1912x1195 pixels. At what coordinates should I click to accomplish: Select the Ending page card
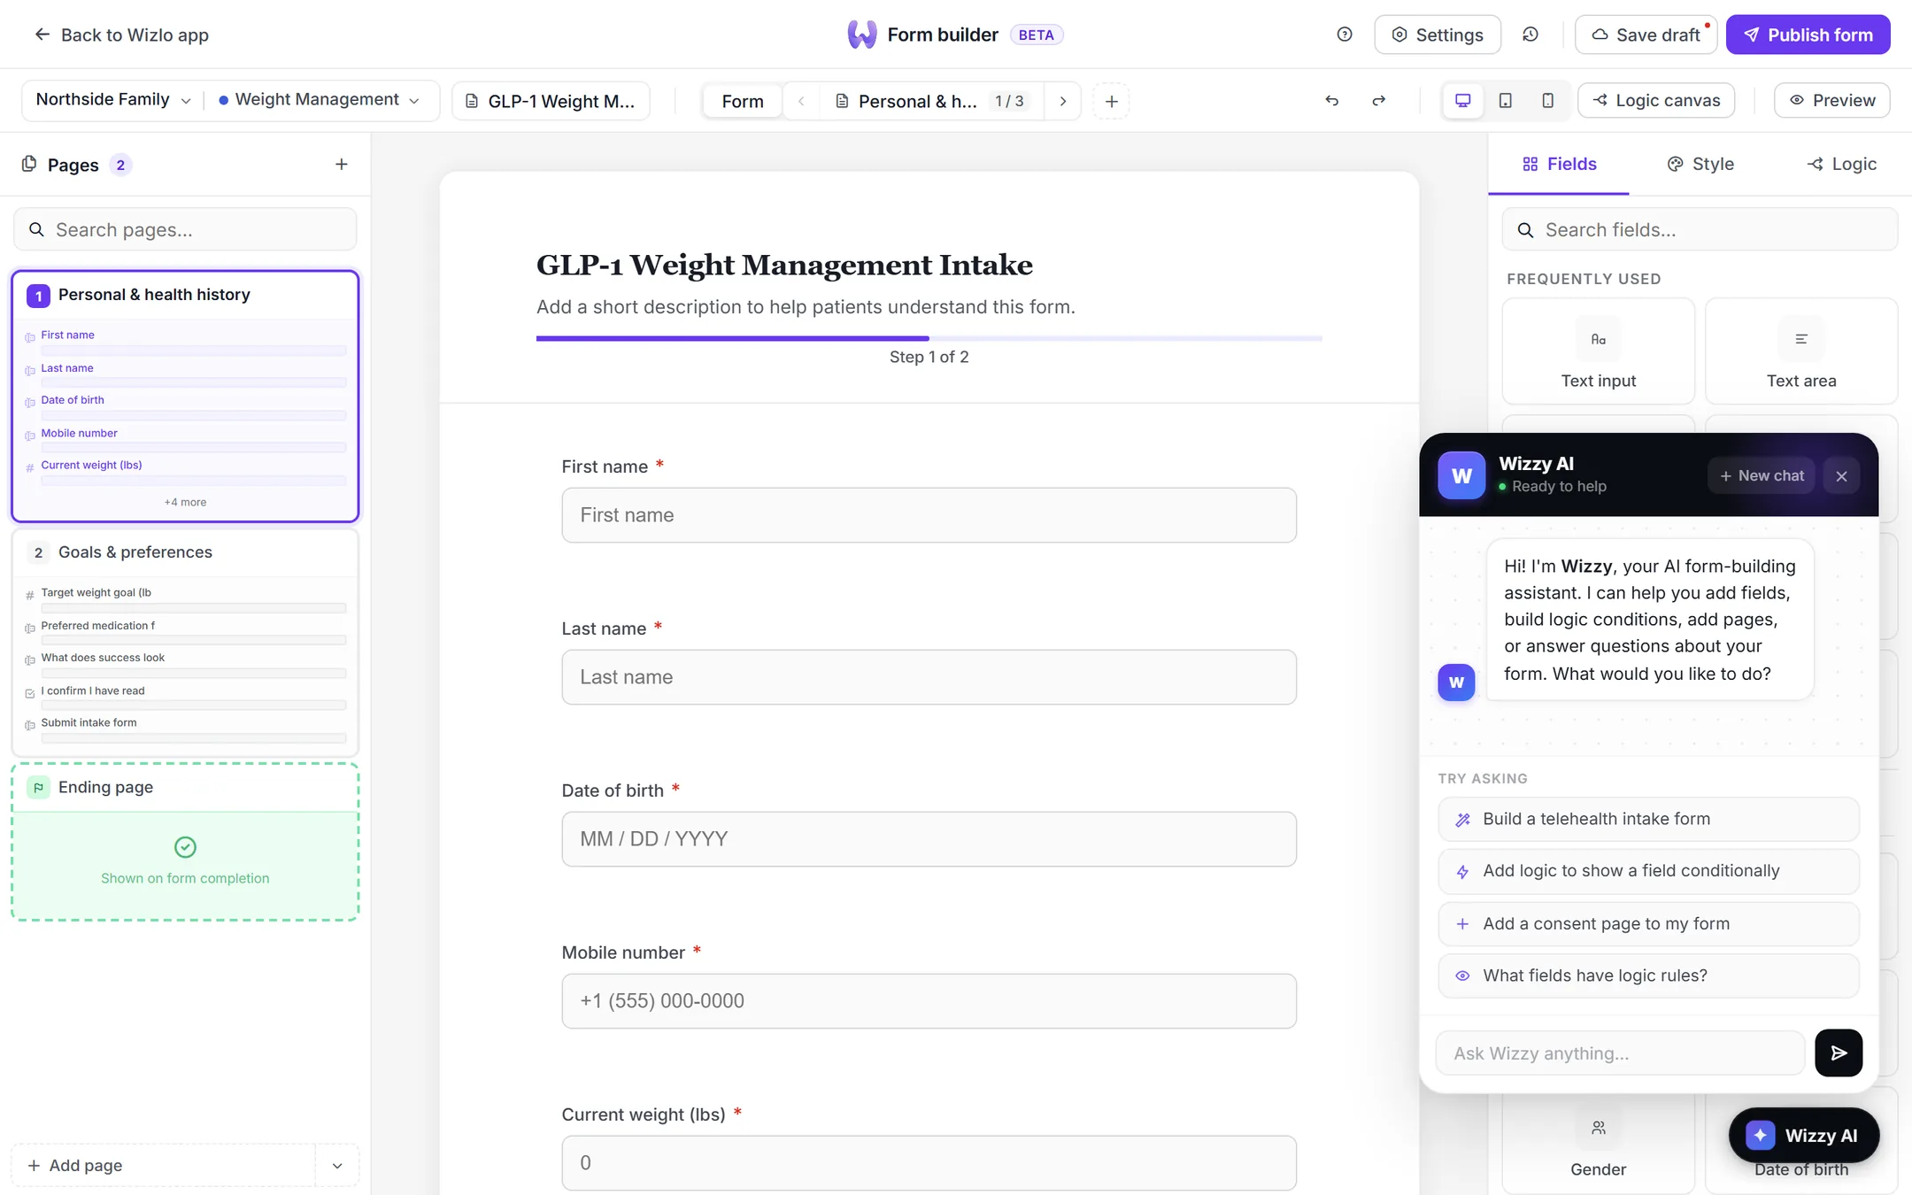185,842
